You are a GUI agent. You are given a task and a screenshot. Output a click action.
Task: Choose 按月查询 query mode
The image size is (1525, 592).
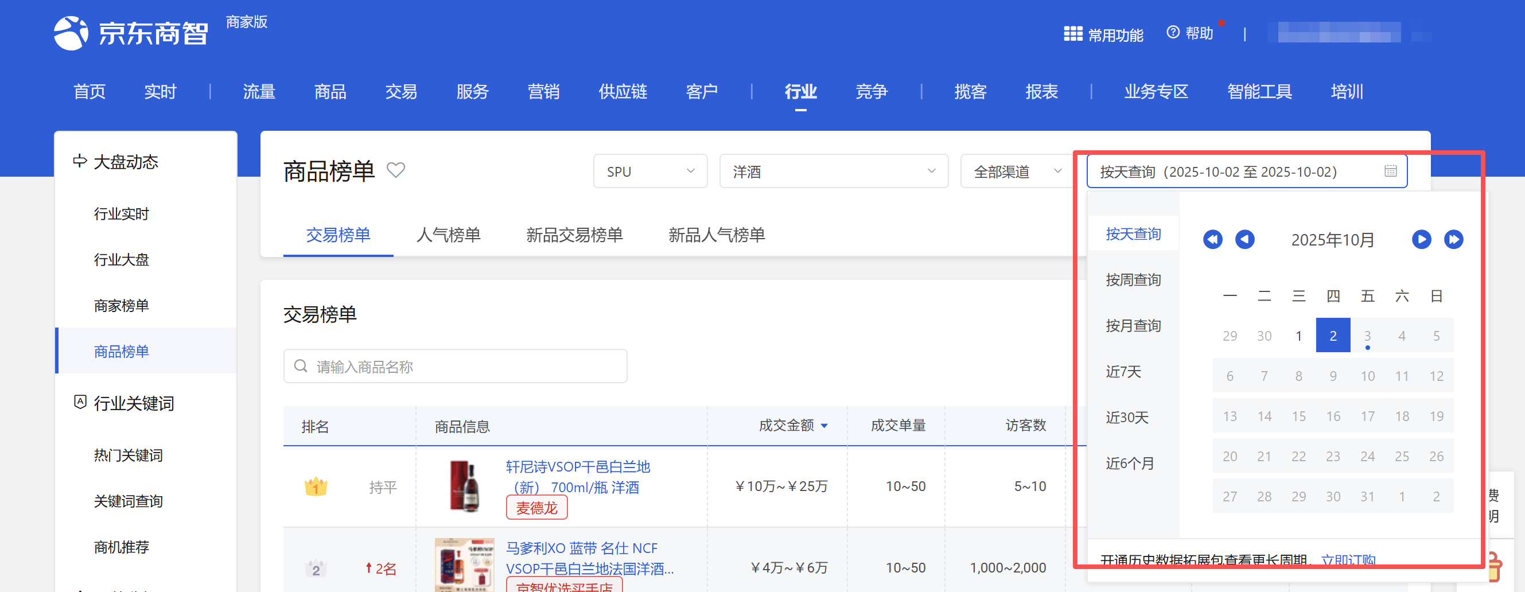coord(1133,326)
